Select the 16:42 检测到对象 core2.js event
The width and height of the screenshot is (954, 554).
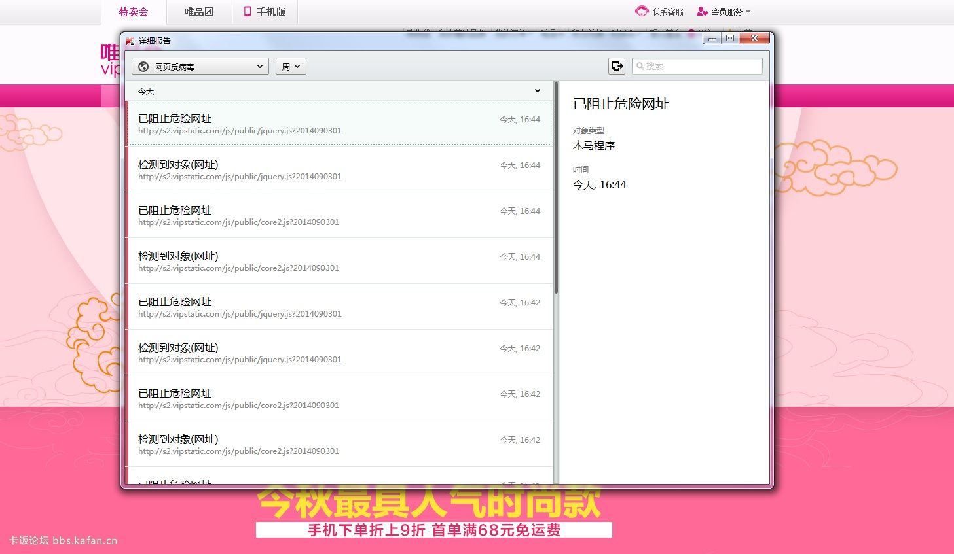tap(339, 444)
